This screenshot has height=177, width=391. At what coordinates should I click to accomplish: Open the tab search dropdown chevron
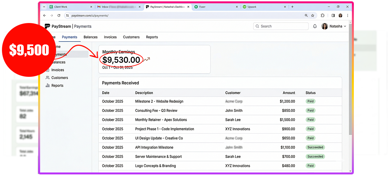click(x=44, y=7)
